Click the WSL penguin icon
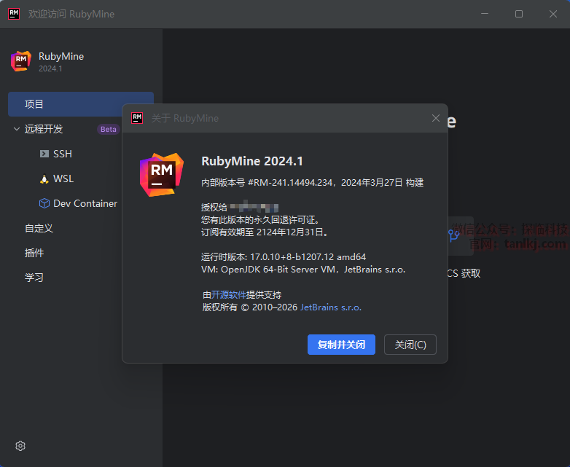 pyautogui.click(x=44, y=178)
